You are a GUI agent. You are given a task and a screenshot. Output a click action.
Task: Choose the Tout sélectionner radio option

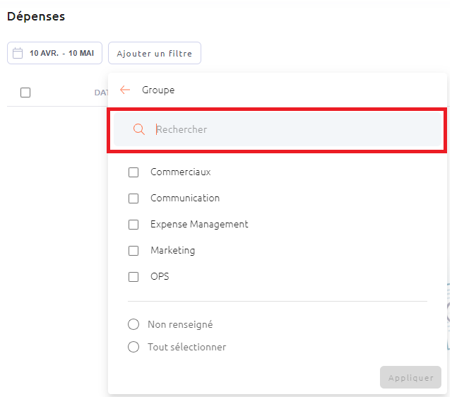tap(133, 347)
